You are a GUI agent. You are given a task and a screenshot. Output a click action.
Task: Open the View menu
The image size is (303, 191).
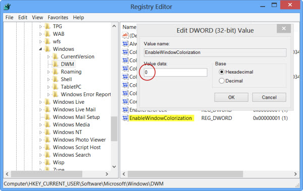pos(37,17)
